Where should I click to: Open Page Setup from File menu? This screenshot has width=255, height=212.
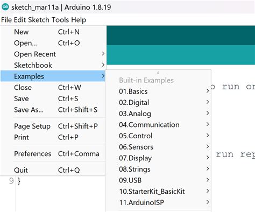click(x=53, y=126)
